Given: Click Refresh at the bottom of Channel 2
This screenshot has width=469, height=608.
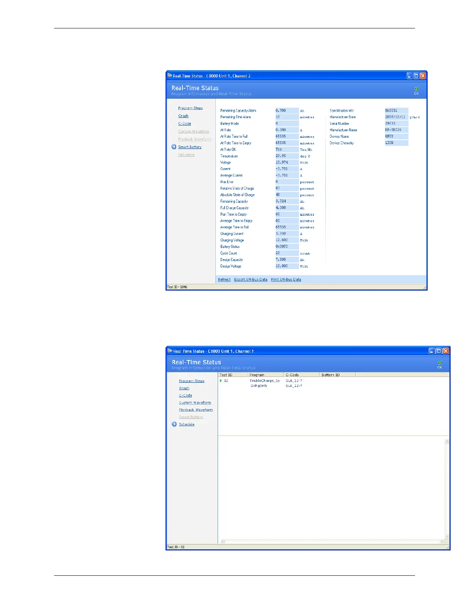Looking at the screenshot, I should (x=224, y=279).
